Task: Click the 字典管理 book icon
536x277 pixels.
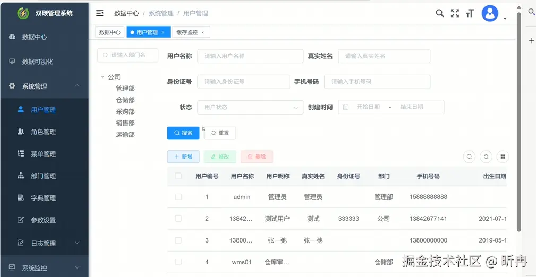Action: coord(21,197)
